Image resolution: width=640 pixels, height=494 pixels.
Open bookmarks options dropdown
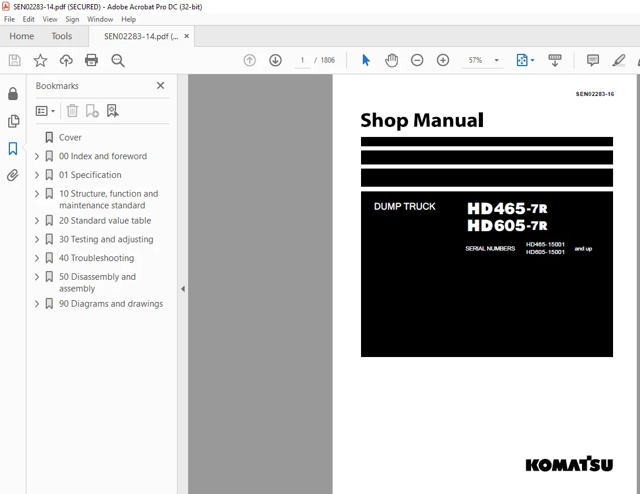[x=45, y=111]
